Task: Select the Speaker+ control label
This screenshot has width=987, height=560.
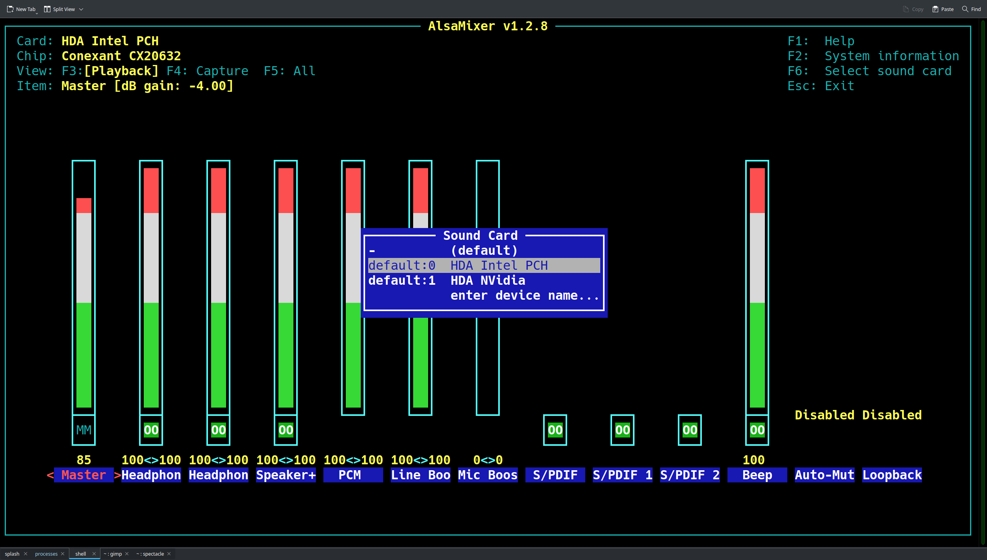Action: pyautogui.click(x=286, y=475)
